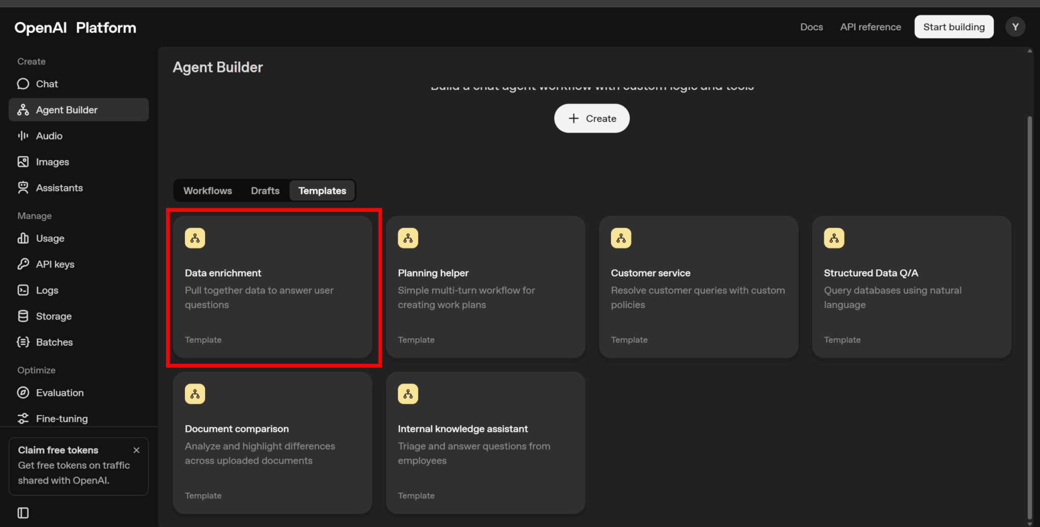Open the Docs link

(811, 27)
